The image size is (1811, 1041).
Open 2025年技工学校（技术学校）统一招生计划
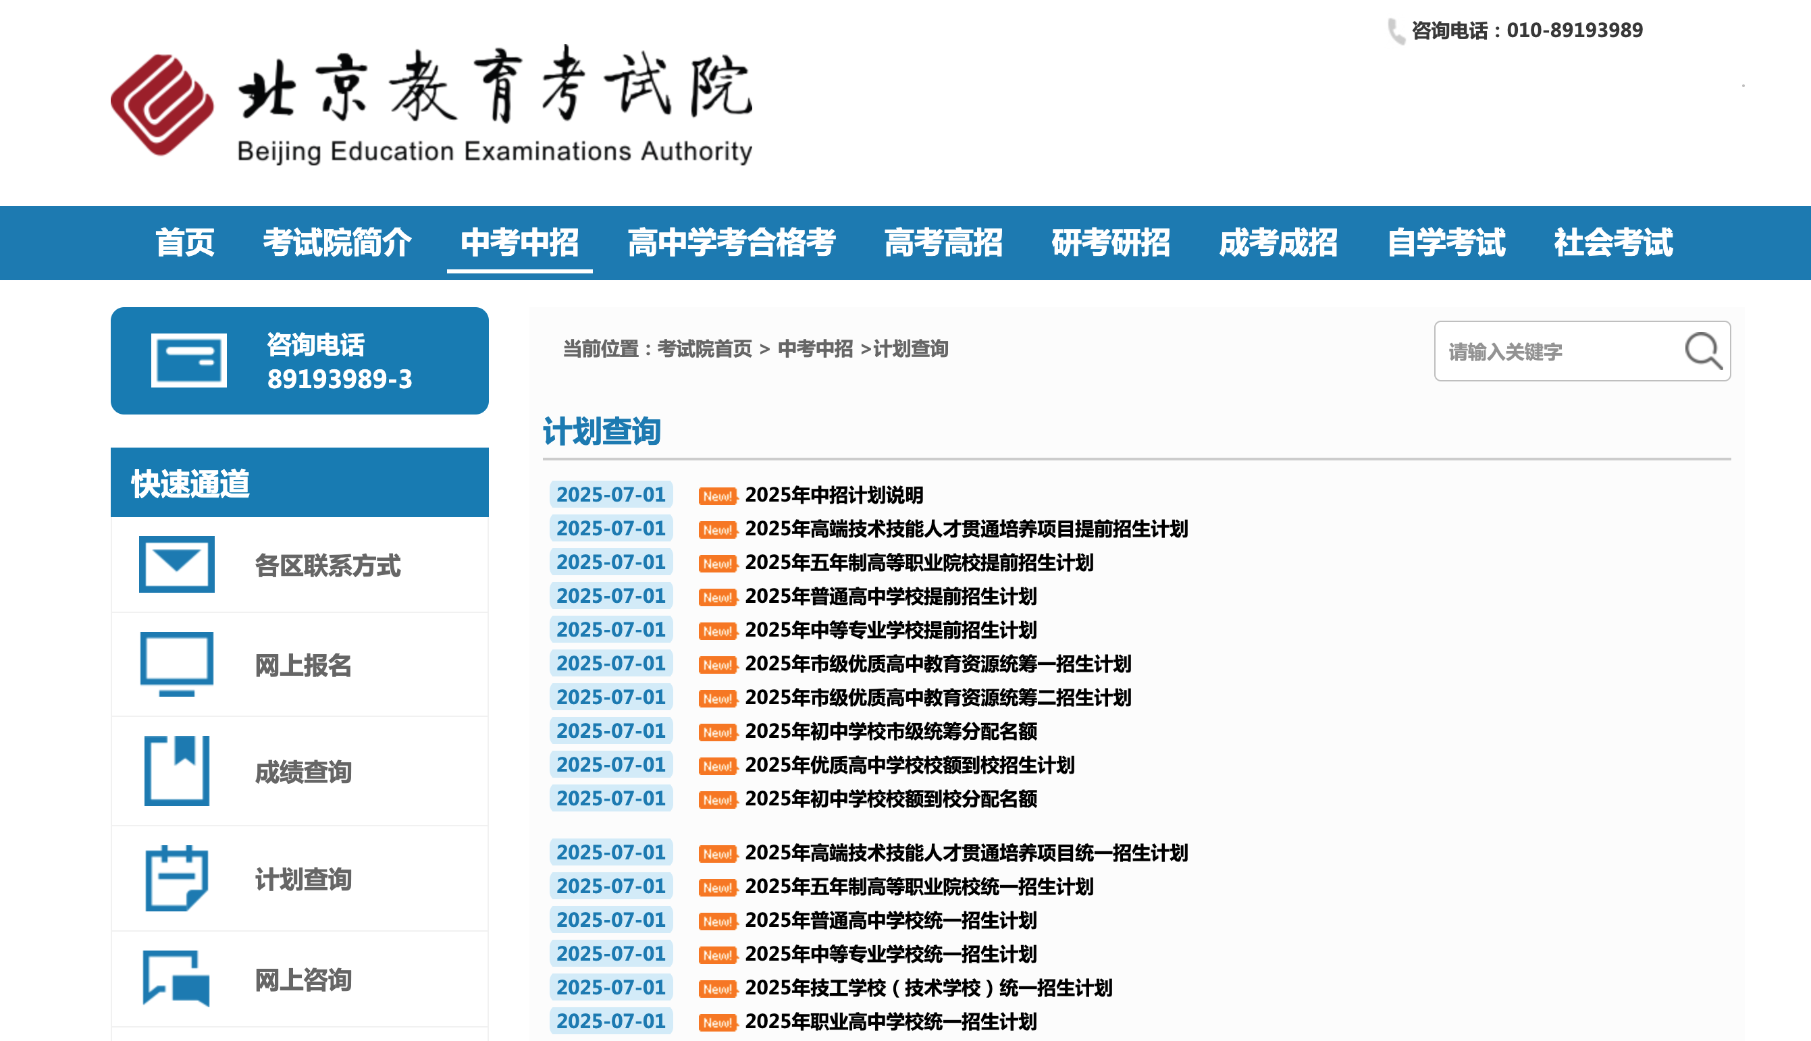coord(928,988)
